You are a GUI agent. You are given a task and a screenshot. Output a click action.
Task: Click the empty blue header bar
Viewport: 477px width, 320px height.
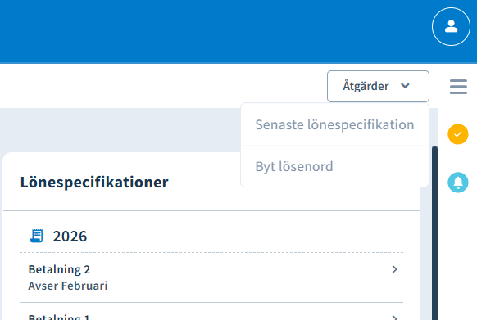(x=213, y=31)
